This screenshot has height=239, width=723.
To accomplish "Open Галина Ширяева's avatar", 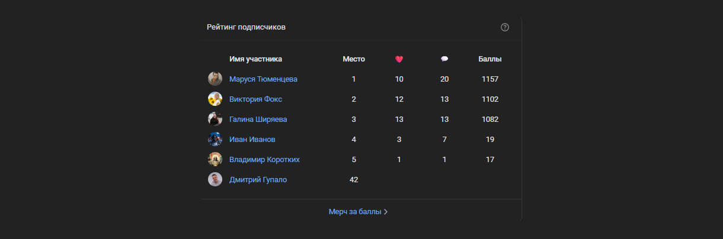I will tap(215, 119).
